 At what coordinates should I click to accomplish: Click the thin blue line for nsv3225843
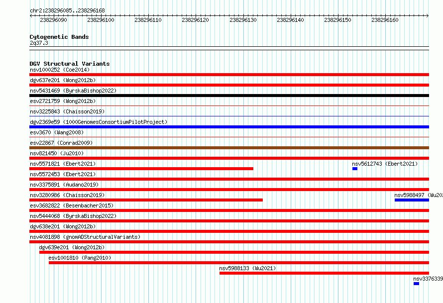click(229, 116)
